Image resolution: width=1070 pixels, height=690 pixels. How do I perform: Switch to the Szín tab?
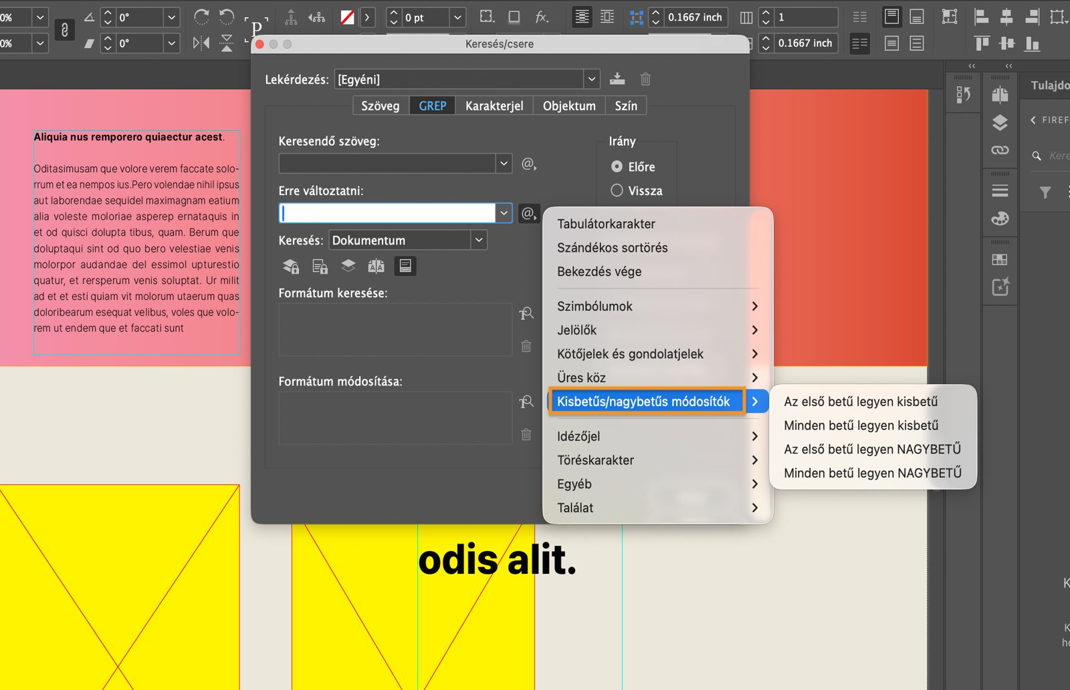pos(626,106)
